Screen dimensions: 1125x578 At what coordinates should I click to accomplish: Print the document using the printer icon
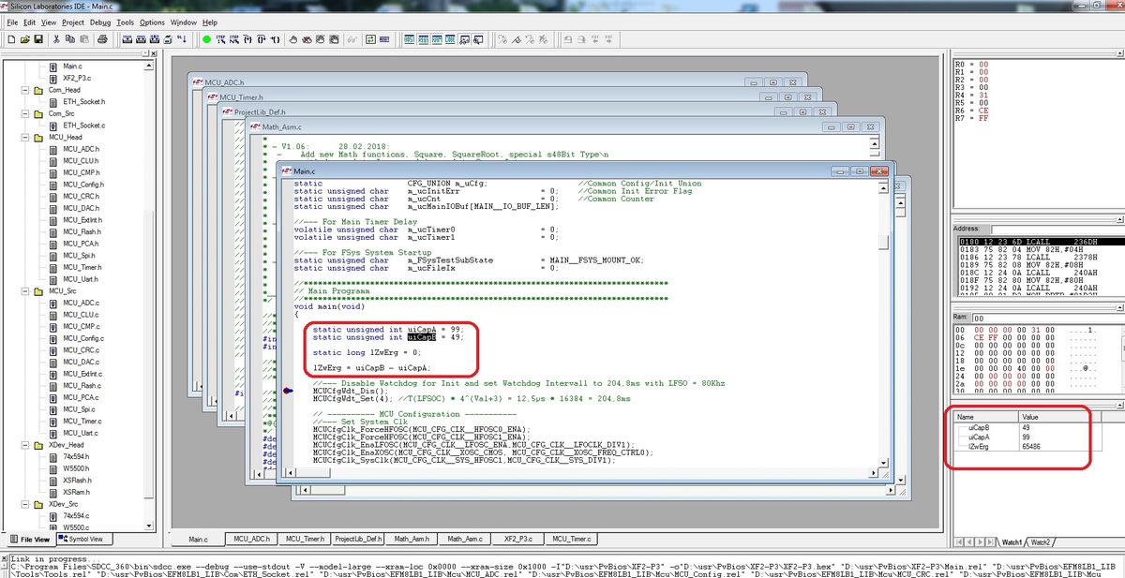(102, 39)
